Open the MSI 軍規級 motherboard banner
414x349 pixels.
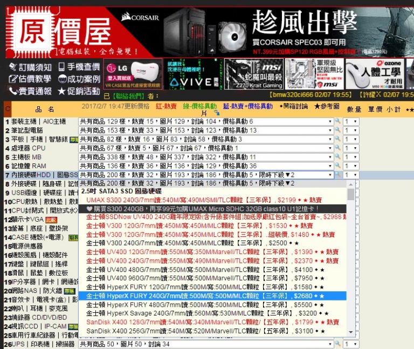pos(314,74)
